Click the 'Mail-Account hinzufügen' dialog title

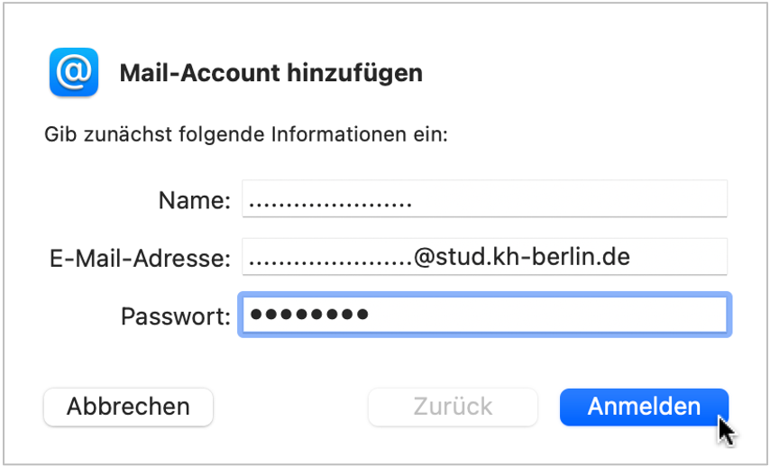pos(271,73)
